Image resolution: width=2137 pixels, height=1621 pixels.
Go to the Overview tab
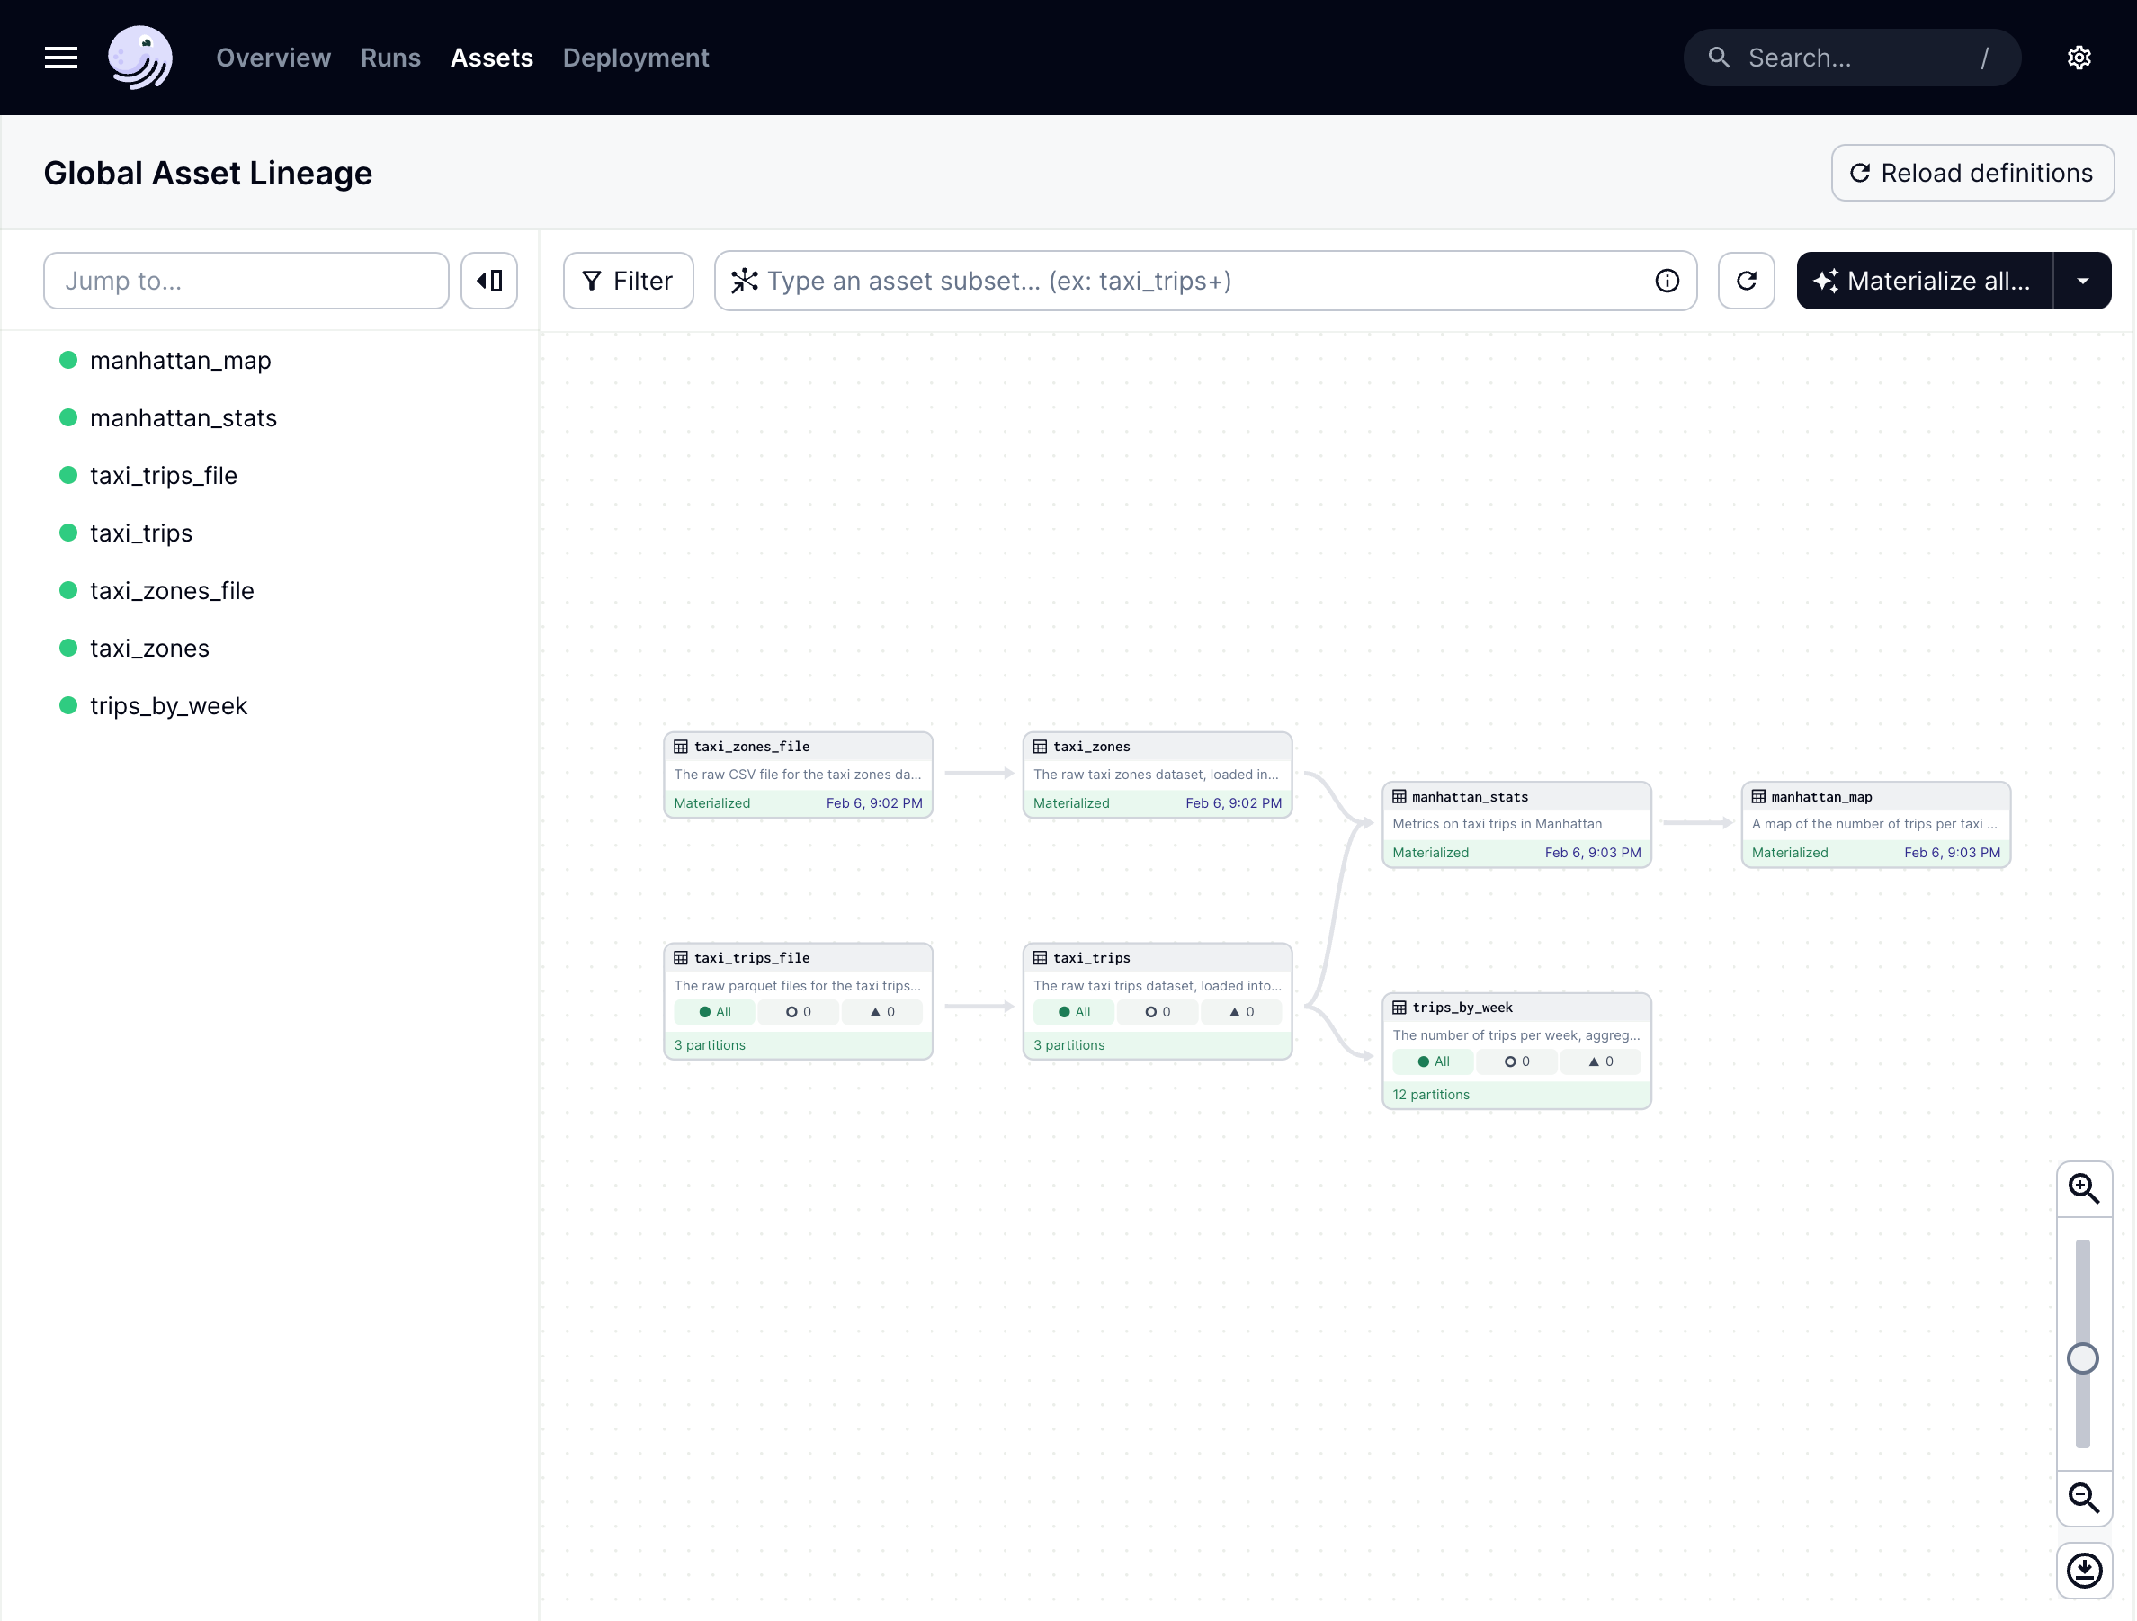(273, 58)
